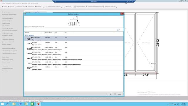188x106 pixels.
Task: Click Отмена in the Выбор профиля dialog
Action: pos(119,94)
